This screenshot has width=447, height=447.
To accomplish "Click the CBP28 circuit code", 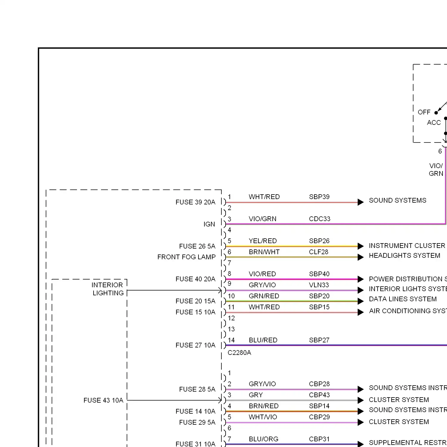I will click(319, 384).
